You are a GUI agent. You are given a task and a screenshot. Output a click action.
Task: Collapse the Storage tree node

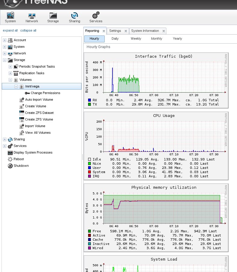tap(5, 60)
